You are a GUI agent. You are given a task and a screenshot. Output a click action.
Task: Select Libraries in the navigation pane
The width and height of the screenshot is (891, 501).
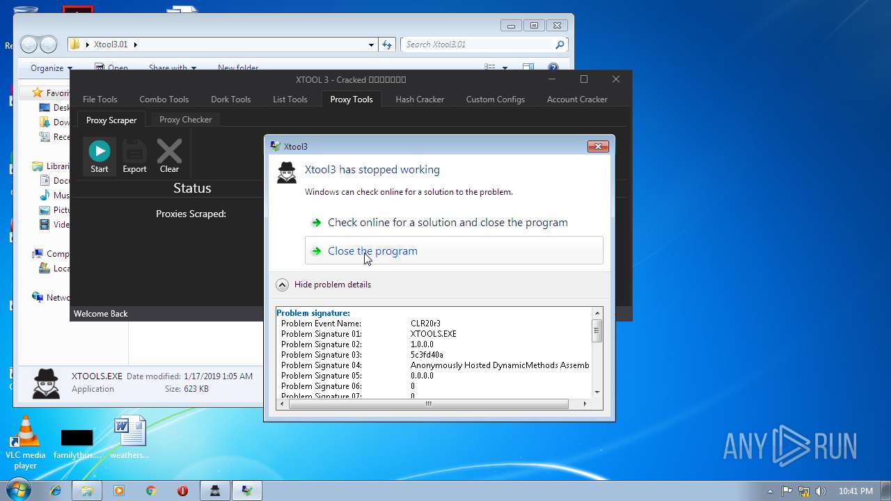[x=52, y=166]
